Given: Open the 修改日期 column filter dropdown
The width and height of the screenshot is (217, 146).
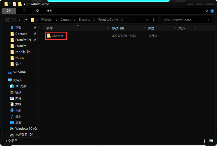Looking at the screenshot, I should click(x=145, y=28).
